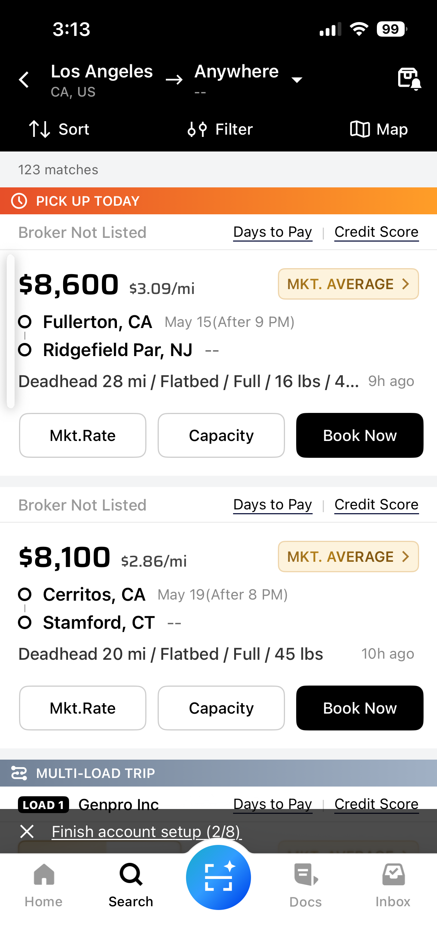Tap the Sort arrows icon

pos(40,129)
